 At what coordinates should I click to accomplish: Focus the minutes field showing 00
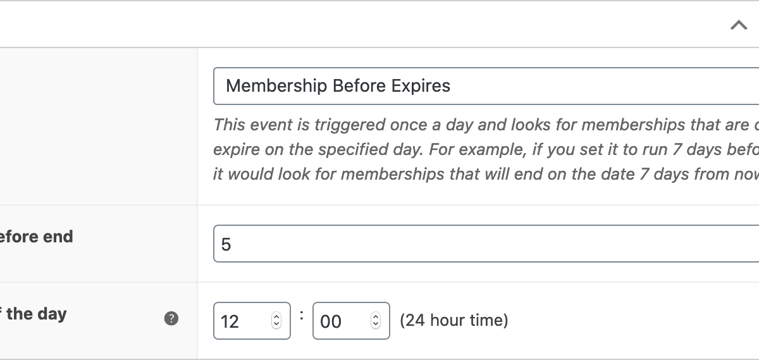point(340,321)
